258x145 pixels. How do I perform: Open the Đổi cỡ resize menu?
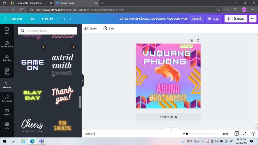[47, 19]
